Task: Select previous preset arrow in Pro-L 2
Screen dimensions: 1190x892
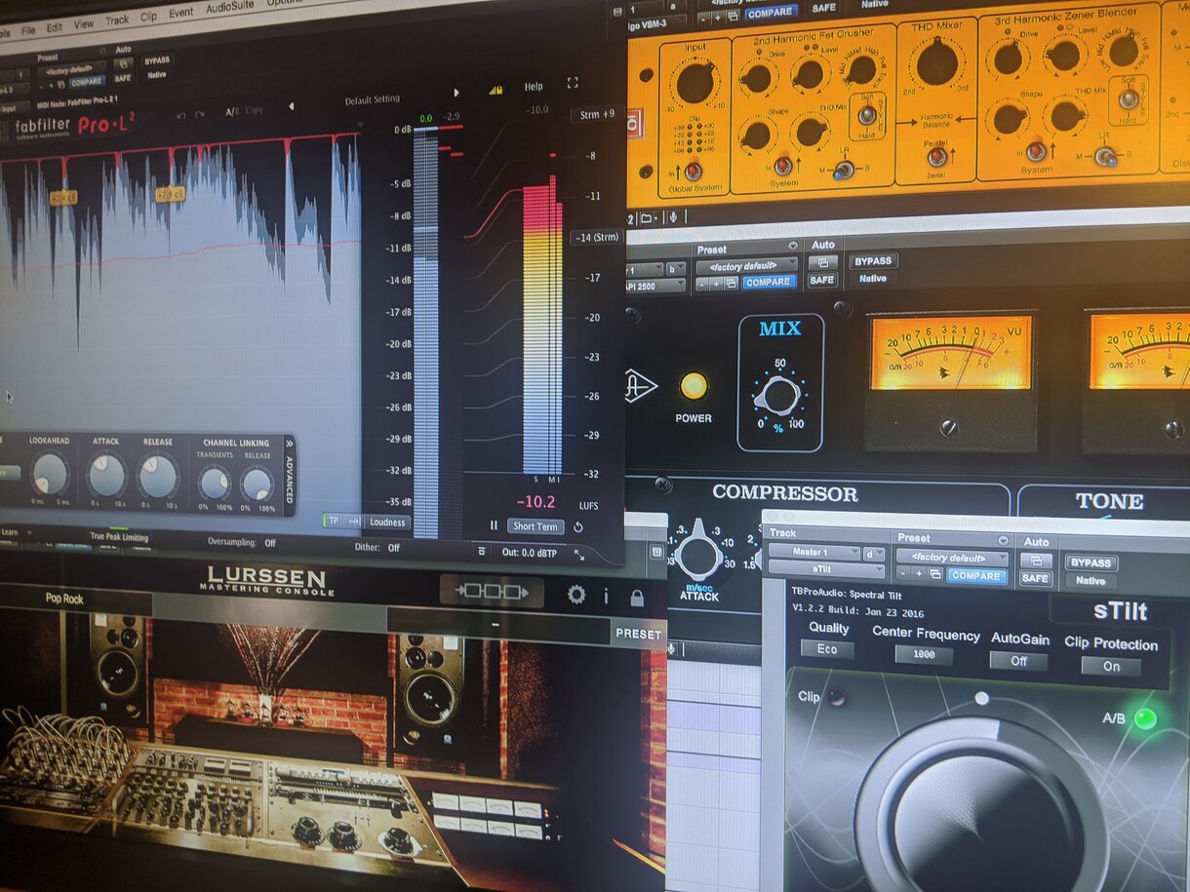Action: pos(291,106)
